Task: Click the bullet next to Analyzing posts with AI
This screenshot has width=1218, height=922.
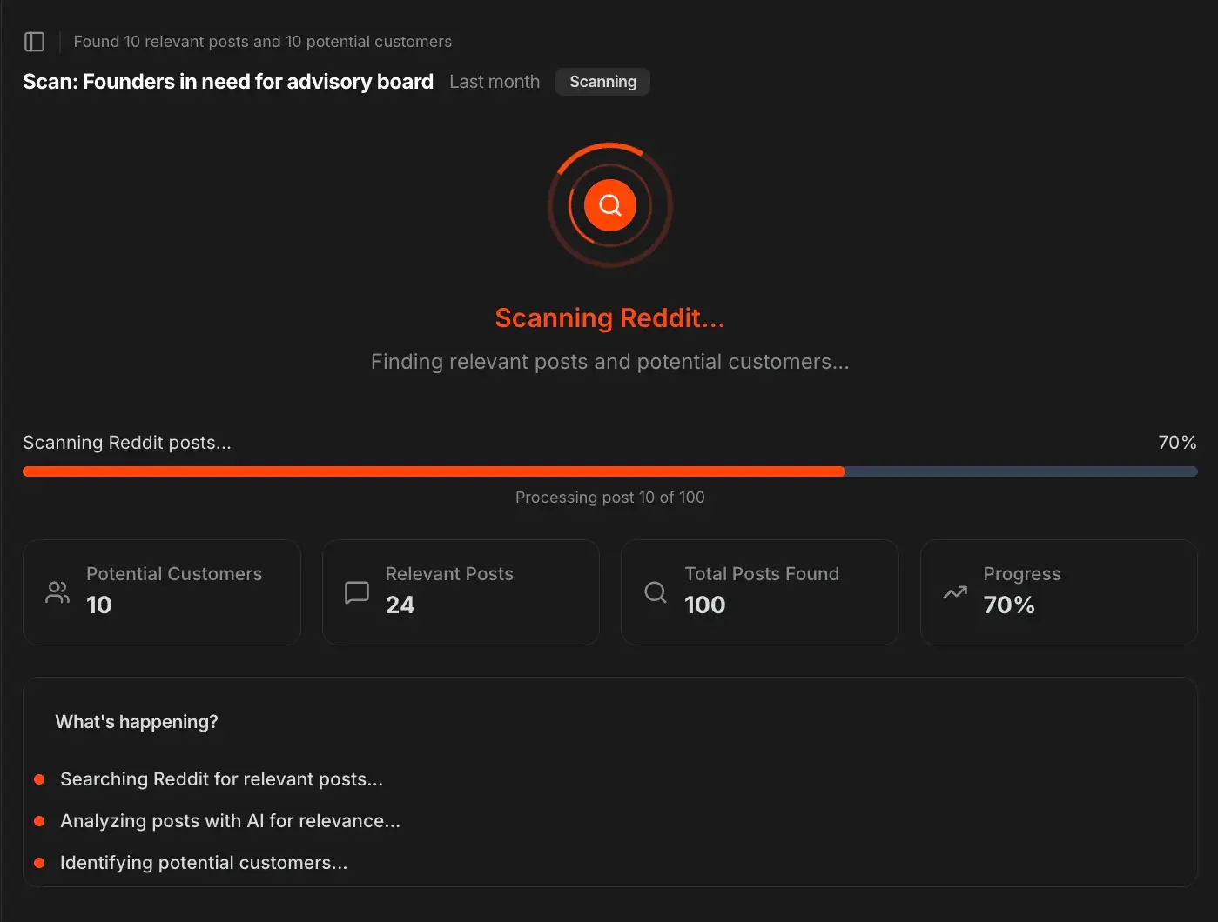Action: point(38,821)
